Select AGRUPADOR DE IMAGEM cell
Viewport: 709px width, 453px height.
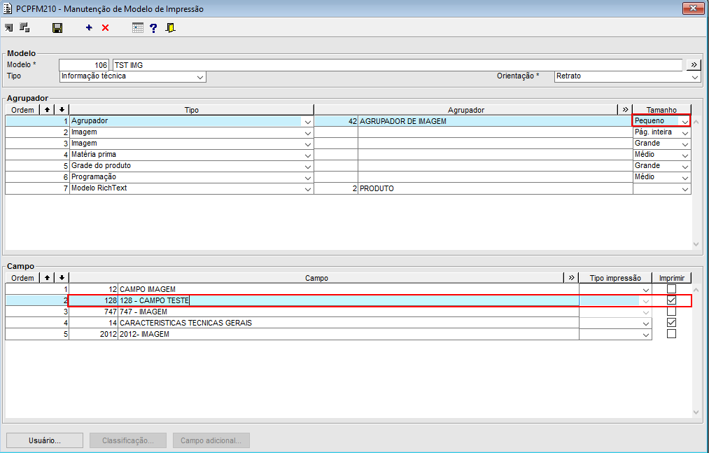pyautogui.click(x=495, y=121)
